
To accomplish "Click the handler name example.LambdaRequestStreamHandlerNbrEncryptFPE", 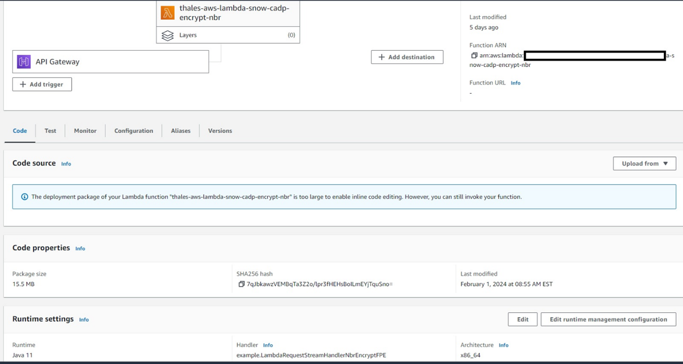I will click(x=311, y=355).
